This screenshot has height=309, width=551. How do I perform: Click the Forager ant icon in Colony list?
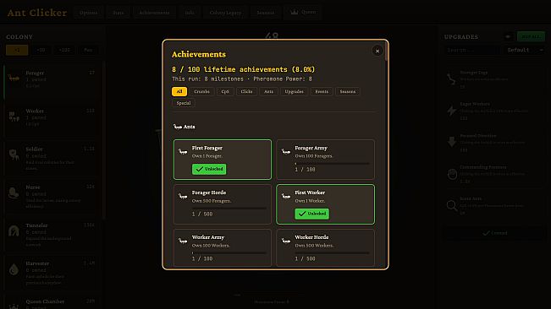pyautogui.click(x=14, y=79)
